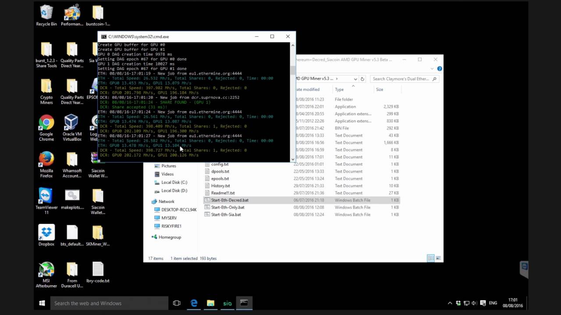Screen dimensions: 561x315
Task: Select Homegroup in navigation pane
Action: [170, 237]
